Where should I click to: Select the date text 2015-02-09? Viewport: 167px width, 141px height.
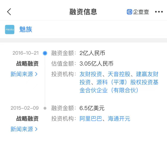24,108
